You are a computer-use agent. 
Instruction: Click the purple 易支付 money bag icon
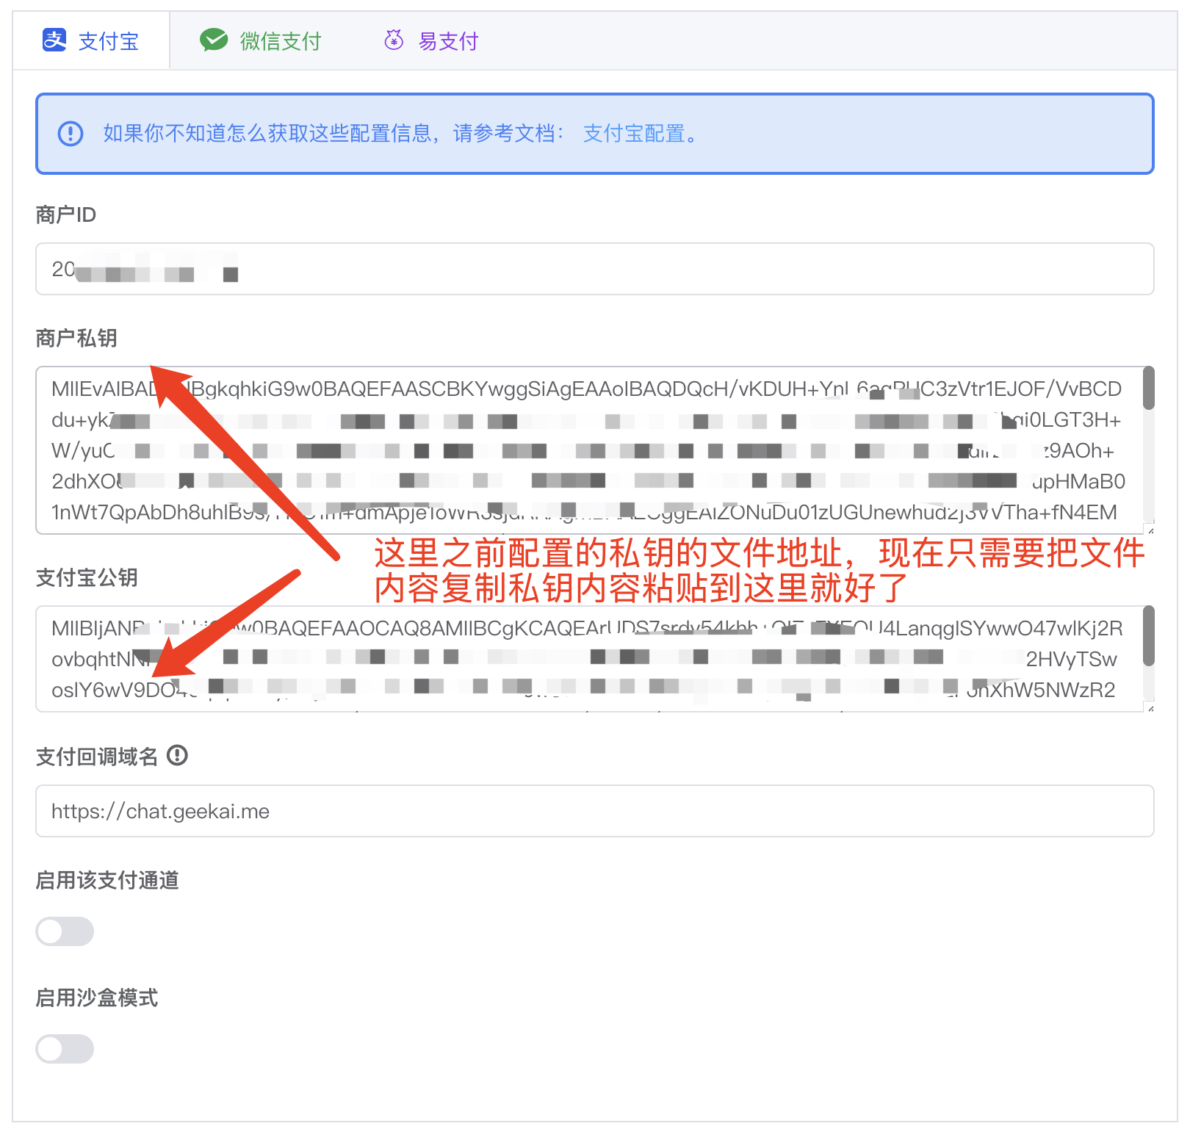coord(394,40)
